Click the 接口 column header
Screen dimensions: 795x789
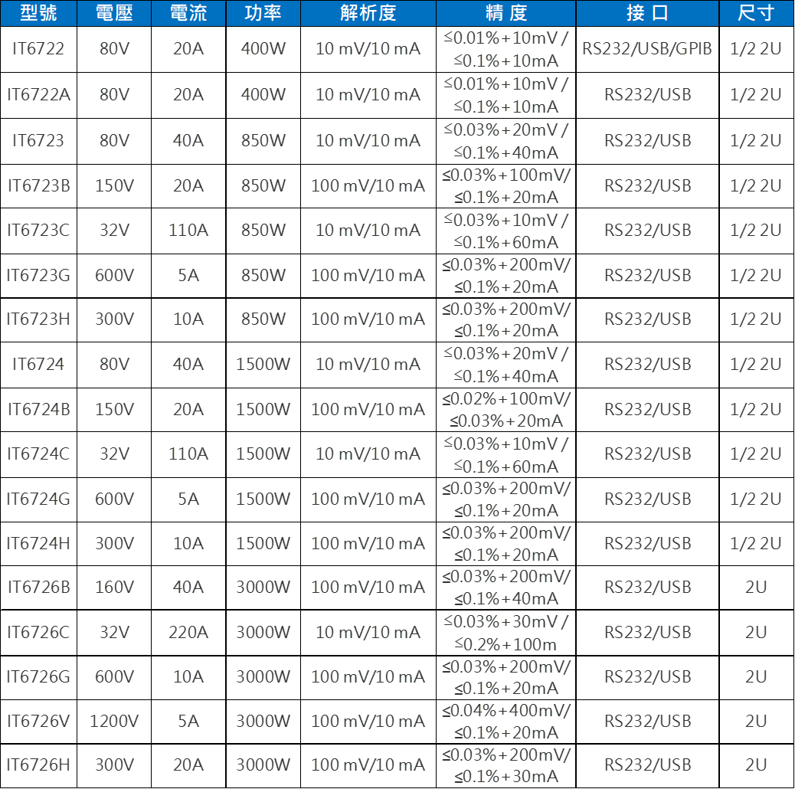[x=647, y=13]
